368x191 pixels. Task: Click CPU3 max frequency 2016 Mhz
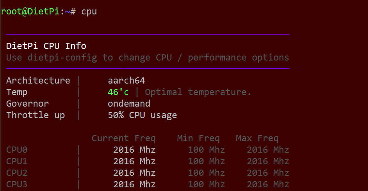pos(268,184)
